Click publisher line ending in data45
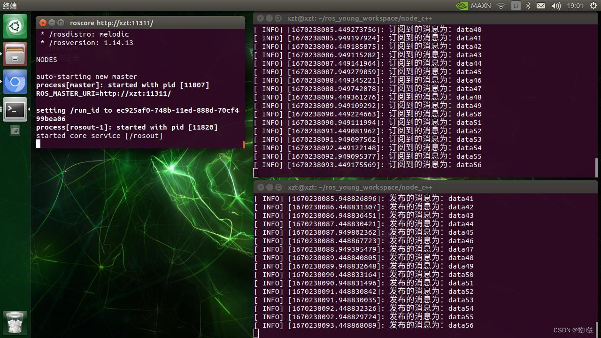Screen dimensions: 601x338 [363, 232]
